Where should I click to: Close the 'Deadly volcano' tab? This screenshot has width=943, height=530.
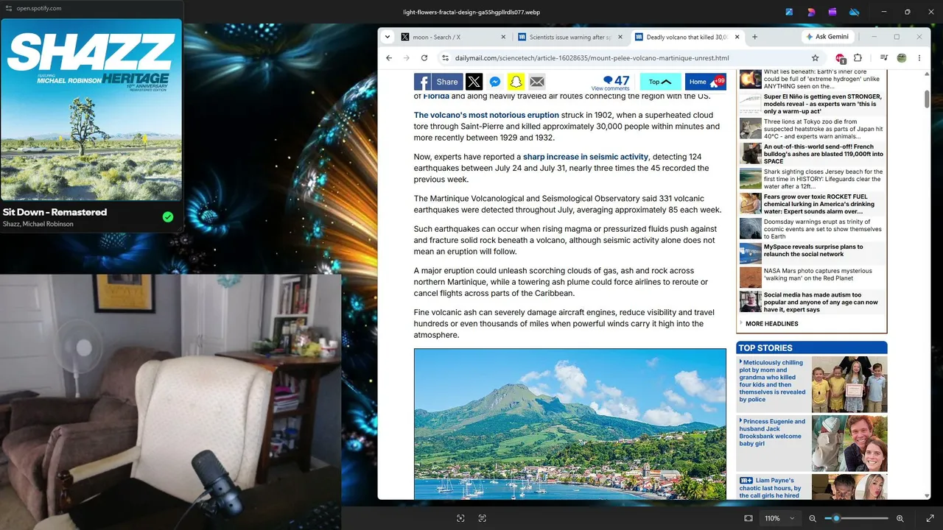coord(737,37)
